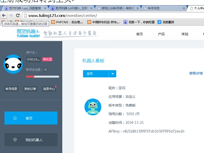Open 帐号信息 in sidebar
Image resolution: width=204 pixels, height=153 pixels.
(11, 89)
